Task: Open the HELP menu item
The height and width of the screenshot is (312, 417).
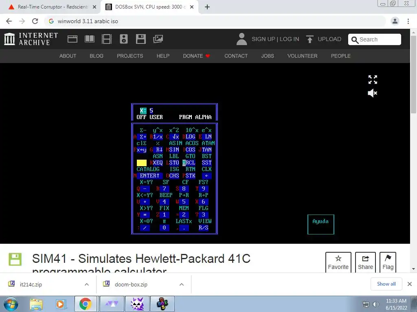Action: click(163, 56)
